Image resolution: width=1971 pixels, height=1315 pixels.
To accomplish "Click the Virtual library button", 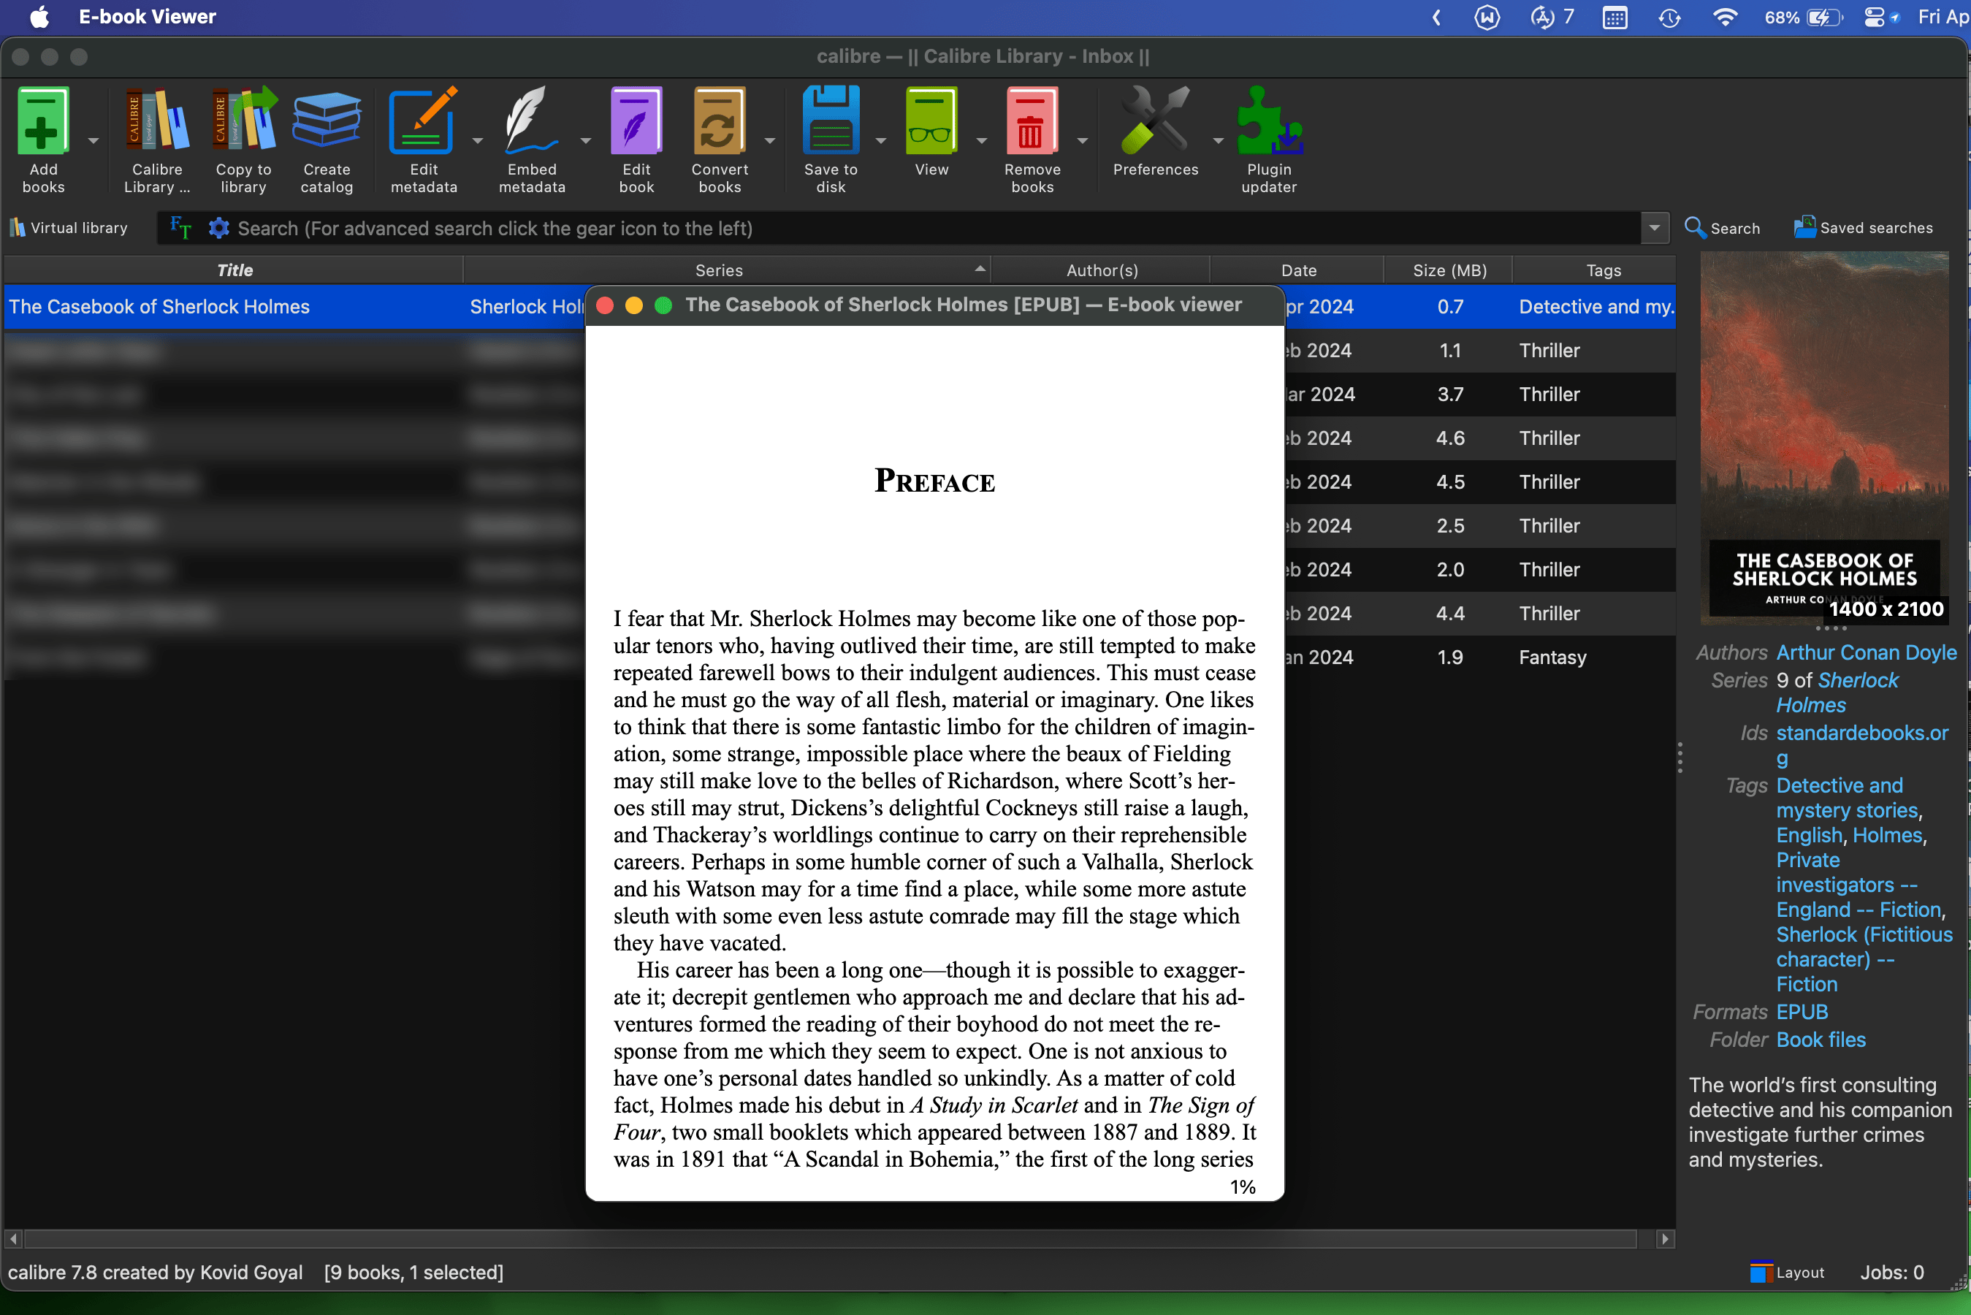I will 69,227.
